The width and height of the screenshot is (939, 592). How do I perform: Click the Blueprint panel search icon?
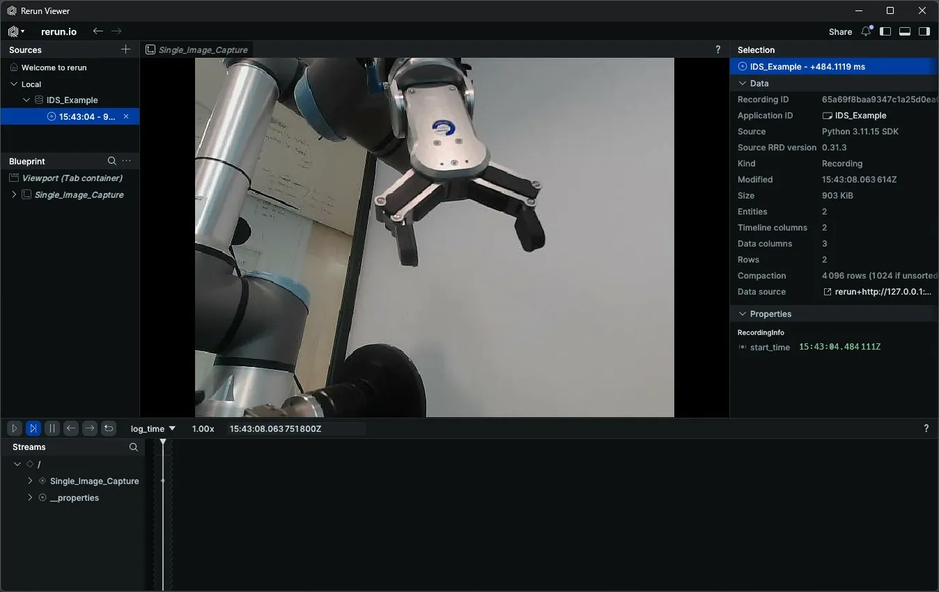pos(111,161)
